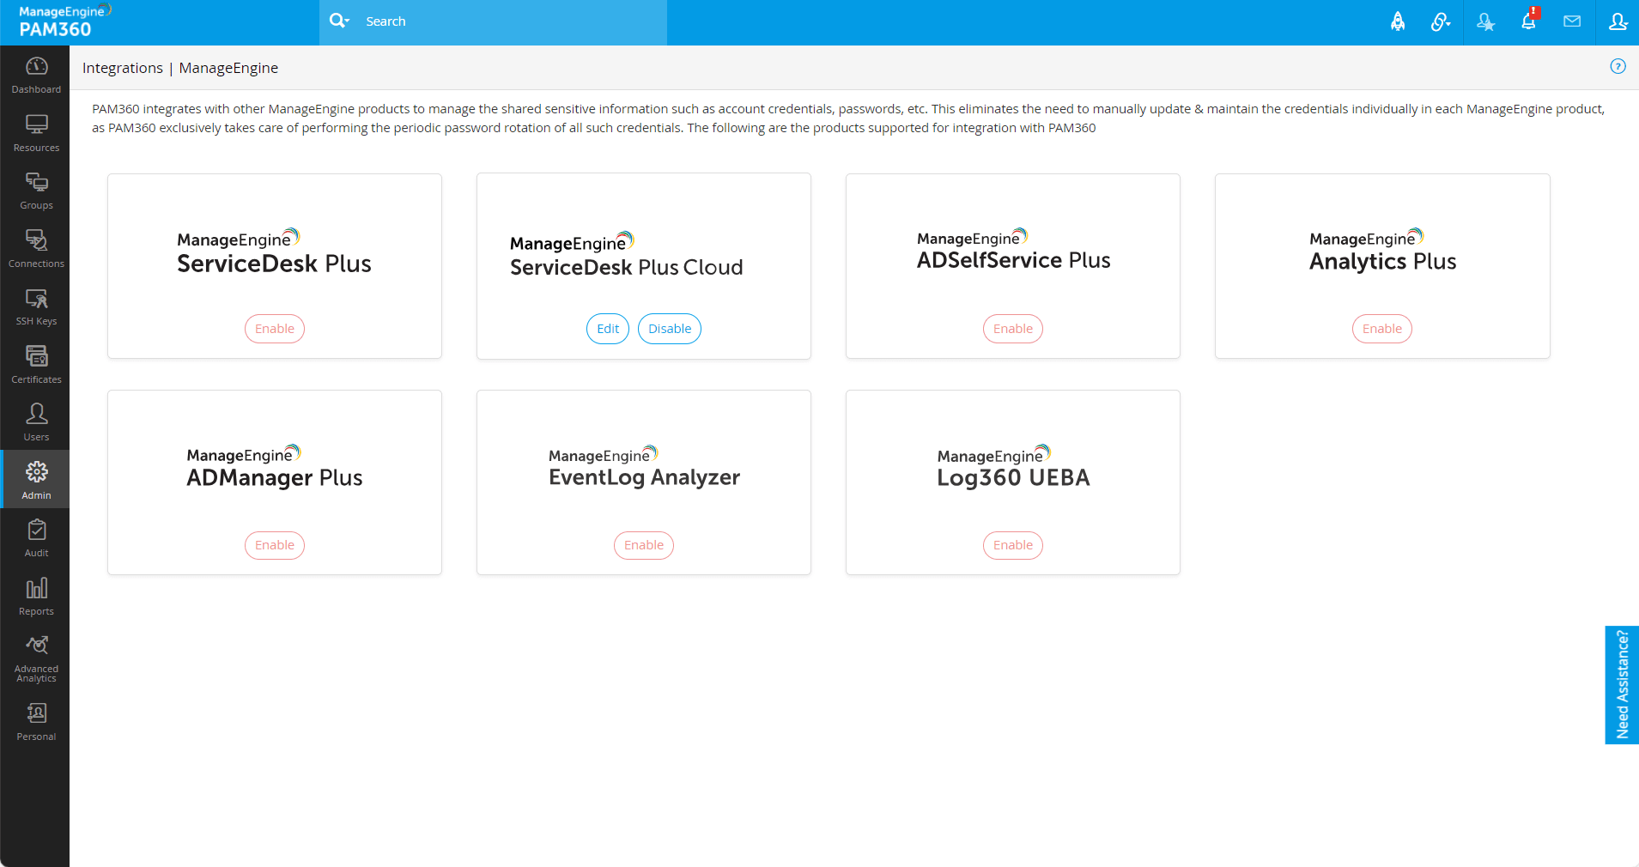Image resolution: width=1639 pixels, height=867 pixels.
Task: Go to the Personal section
Action: (x=36, y=721)
